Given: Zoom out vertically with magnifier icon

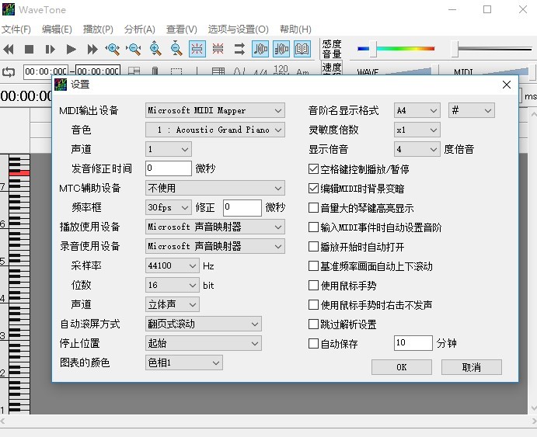Looking at the screenshot, I should point(176,49).
